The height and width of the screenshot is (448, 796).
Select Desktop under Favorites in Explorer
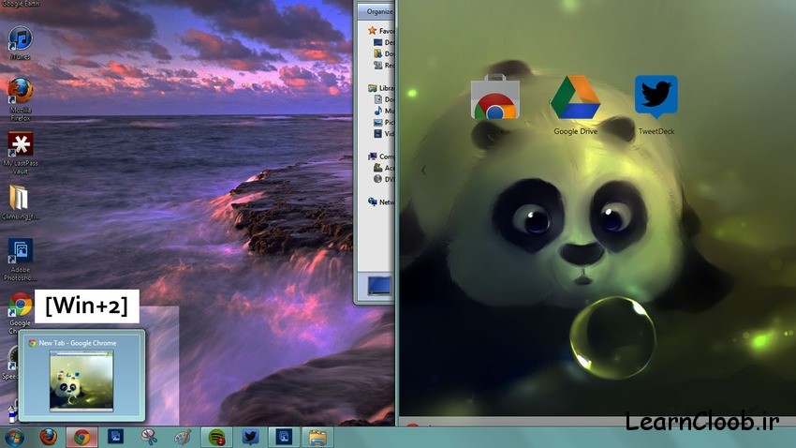(384, 42)
